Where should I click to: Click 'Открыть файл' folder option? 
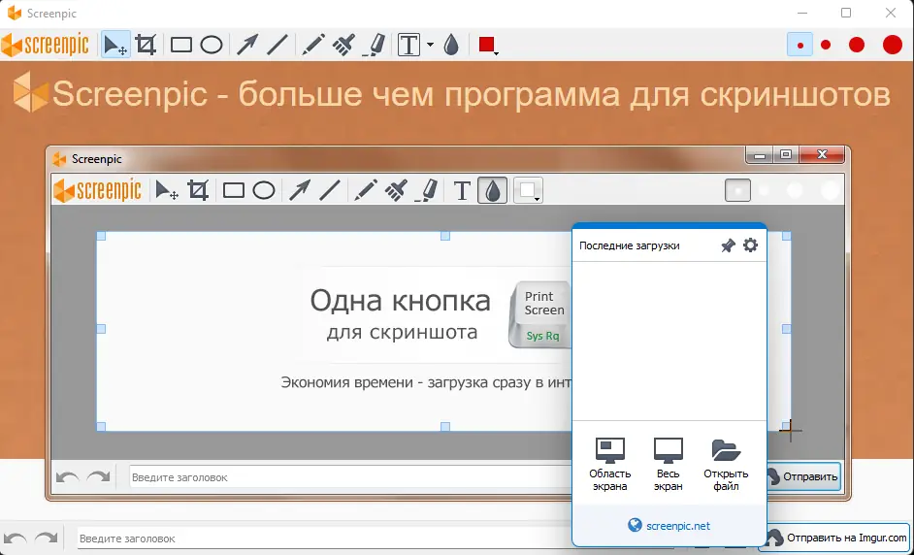[726, 465]
